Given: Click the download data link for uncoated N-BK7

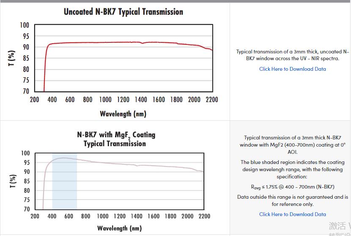Looking at the screenshot, I should click(292, 69).
